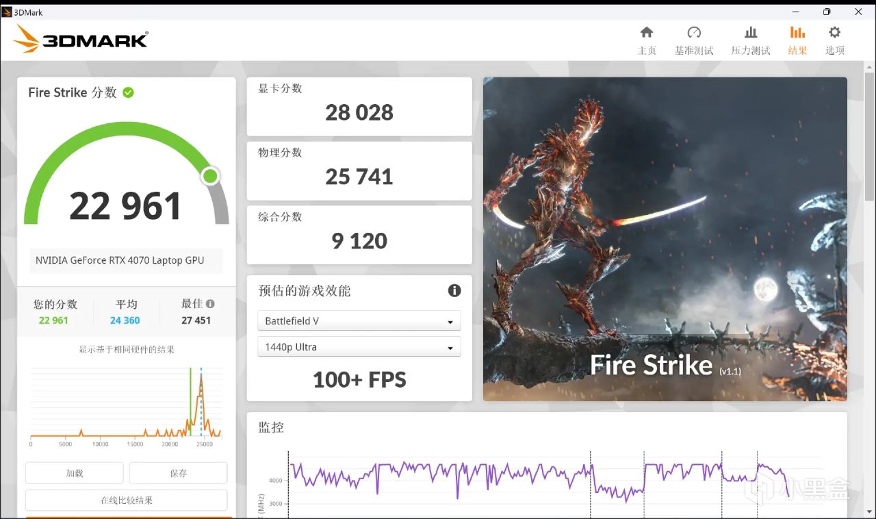Open the Benchmarks (基准测试) gauge icon
Screen dimensions: 876x519
point(694,32)
